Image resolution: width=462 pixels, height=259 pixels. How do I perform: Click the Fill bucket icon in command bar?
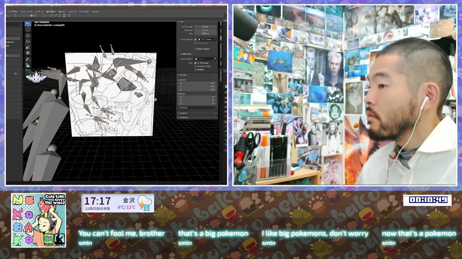tap(31, 15)
